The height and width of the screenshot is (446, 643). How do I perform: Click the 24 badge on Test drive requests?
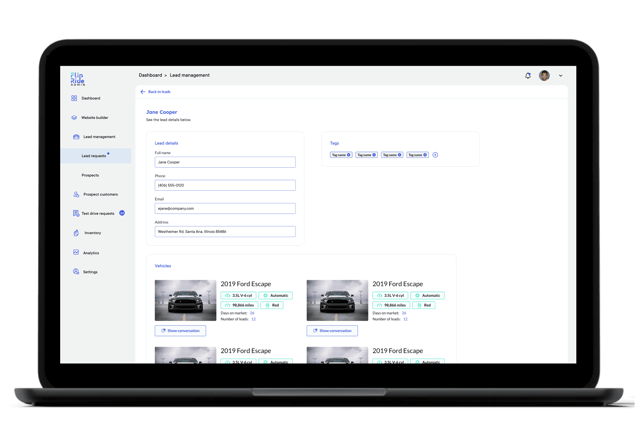pyautogui.click(x=122, y=213)
